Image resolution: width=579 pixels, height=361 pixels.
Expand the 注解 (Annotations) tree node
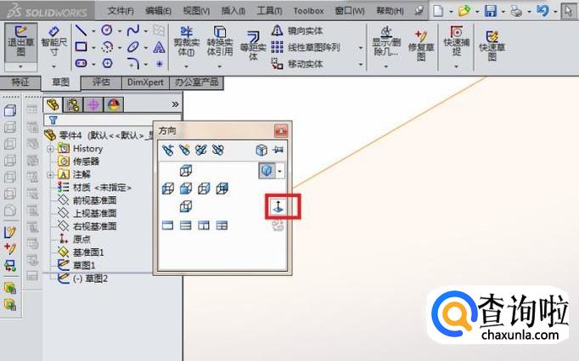point(51,175)
